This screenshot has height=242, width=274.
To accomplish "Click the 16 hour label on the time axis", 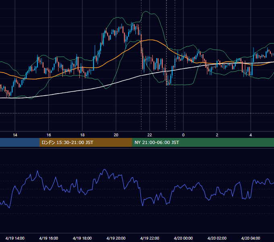I will tap(49, 135).
